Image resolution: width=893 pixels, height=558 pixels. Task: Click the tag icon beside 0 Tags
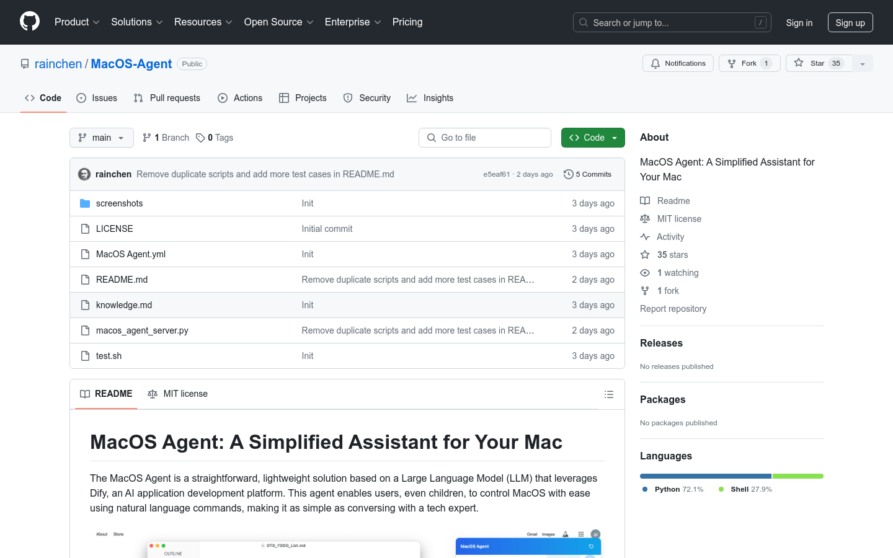pos(200,138)
